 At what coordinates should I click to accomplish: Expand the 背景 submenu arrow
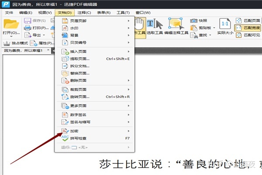[128, 35]
